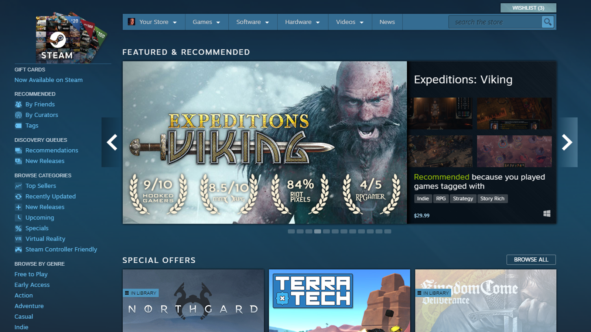Browse Indie genre link

(21, 327)
